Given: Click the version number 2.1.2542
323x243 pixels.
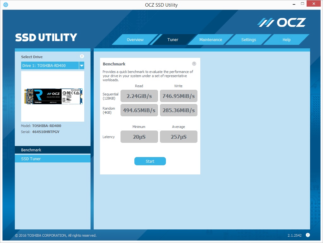Looking at the screenshot, I should coord(295,235).
